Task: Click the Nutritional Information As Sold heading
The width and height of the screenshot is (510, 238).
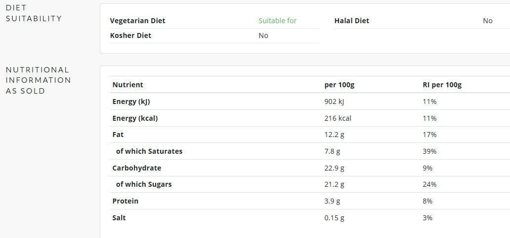Action: (x=39, y=80)
